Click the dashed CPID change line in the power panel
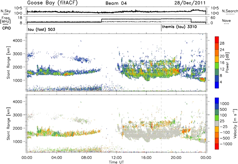Viewport: 238px width, 164px height. 161,62
